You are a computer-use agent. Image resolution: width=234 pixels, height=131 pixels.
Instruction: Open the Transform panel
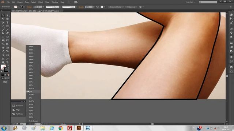click(x=18, y=106)
